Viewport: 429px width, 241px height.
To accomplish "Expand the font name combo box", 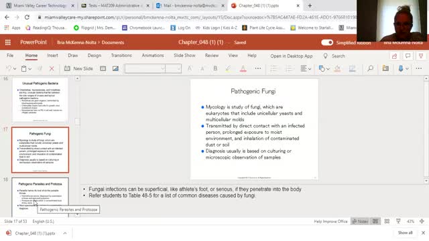I will (145, 68).
